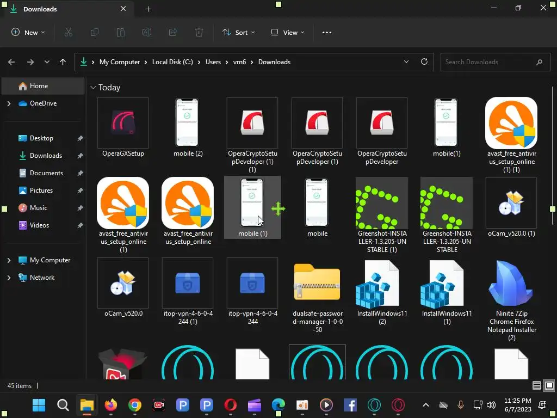Switch to large thumbnails view icon in status bar
This screenshot has width=557, height=418.
(549, 385)
